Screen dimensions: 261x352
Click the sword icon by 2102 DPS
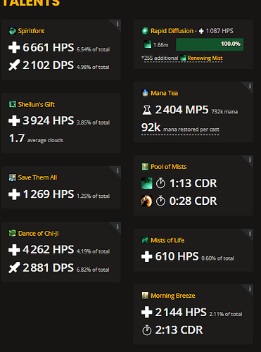pos(14,65)
